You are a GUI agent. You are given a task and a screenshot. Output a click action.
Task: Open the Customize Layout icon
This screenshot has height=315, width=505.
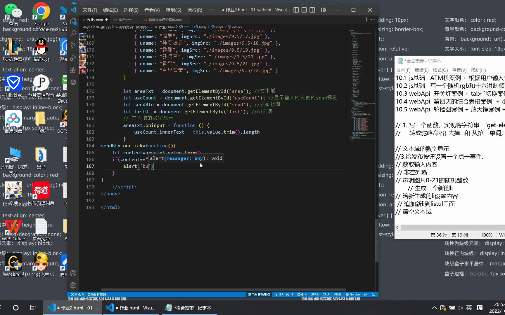coord(324,10)
